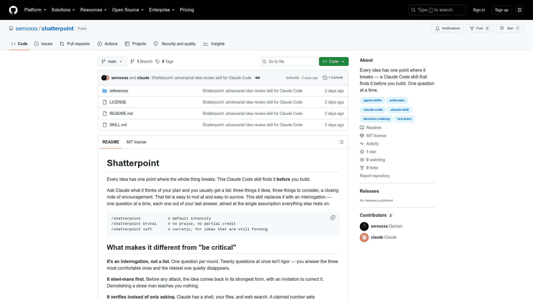Open the green Code dropdown
Viewport: 533px width, 299px height.
tap(334, 61)
